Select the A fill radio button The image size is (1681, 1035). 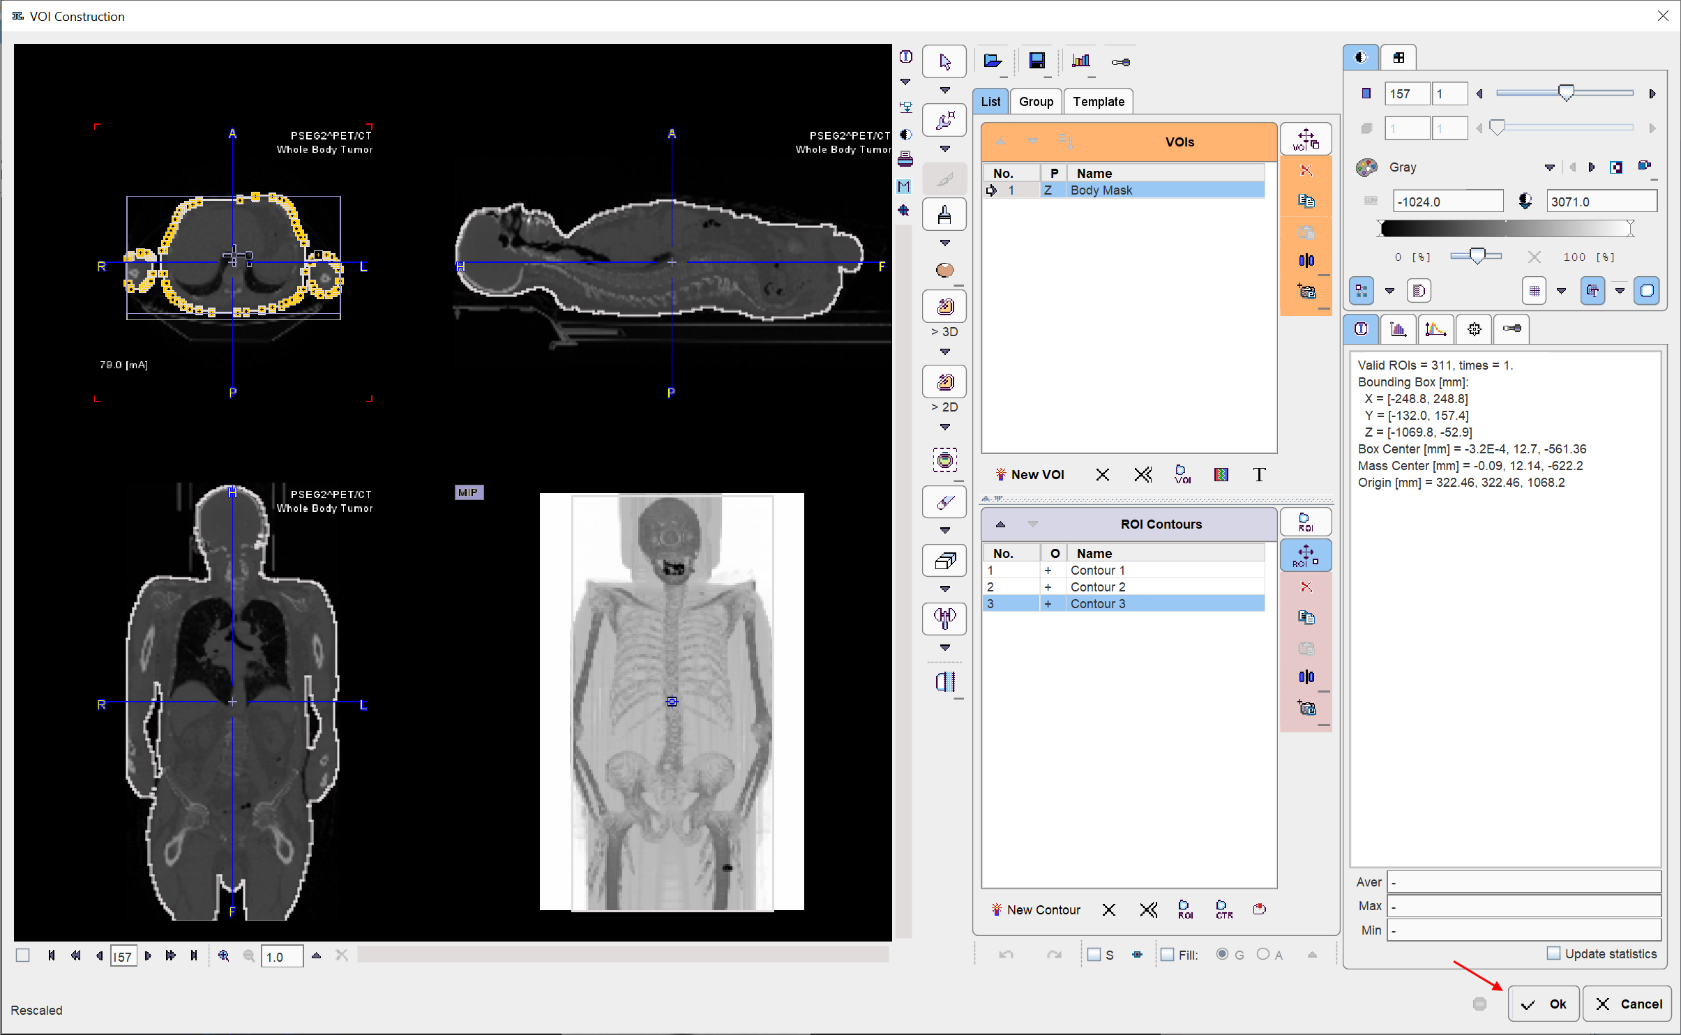pyautogui.click(x=1262, y=954)
